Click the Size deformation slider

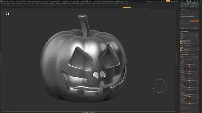point(189,64)
